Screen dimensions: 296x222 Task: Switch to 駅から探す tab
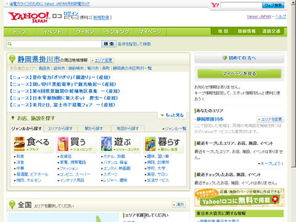[94, 129]
